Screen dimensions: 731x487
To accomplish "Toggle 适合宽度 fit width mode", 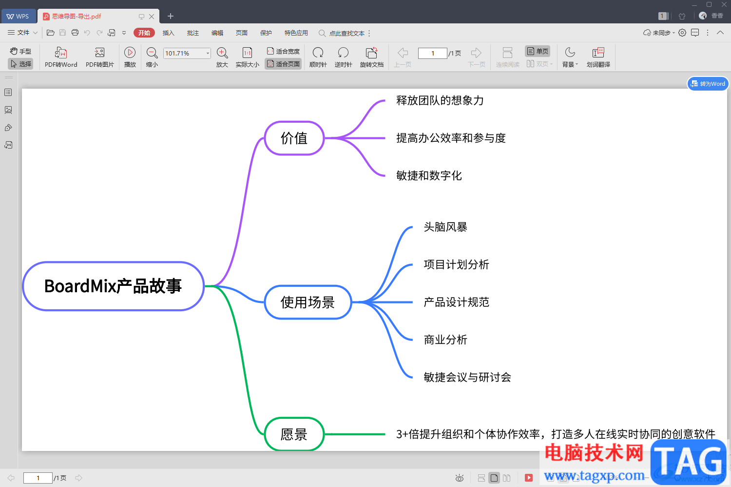I will [x=283, y=51].
